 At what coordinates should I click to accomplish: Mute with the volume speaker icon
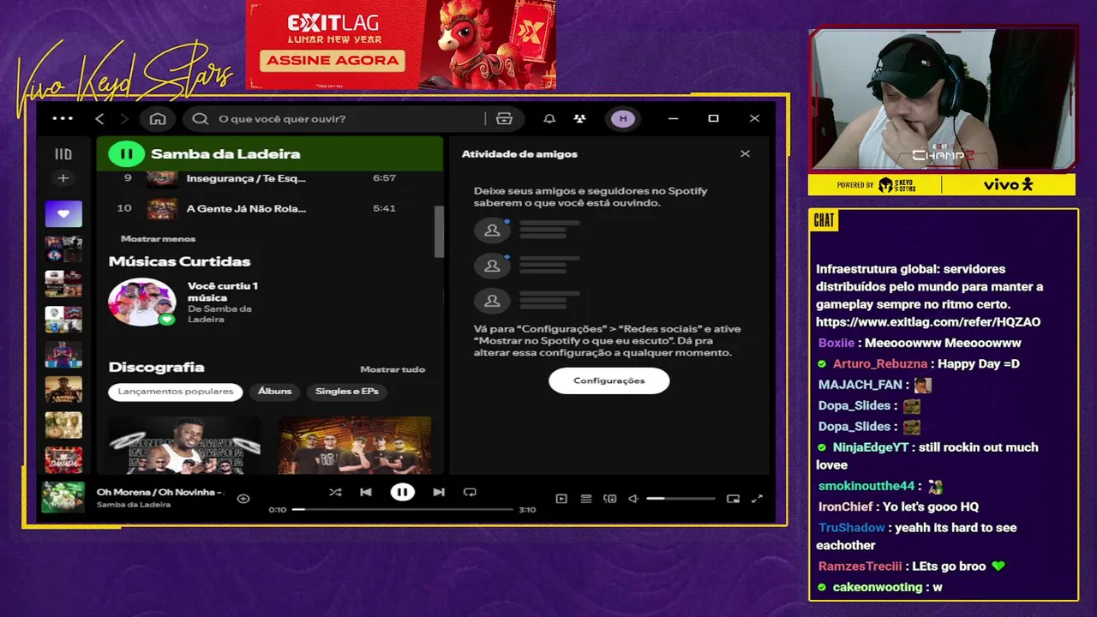coord(633,499)
